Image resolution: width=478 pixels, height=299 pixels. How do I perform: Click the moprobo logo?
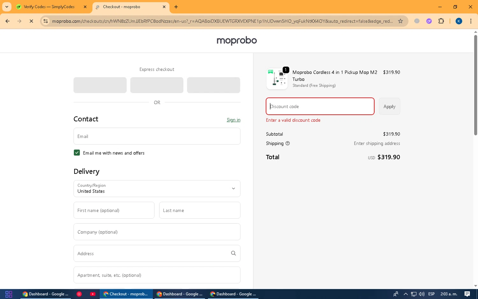[237, 41]
